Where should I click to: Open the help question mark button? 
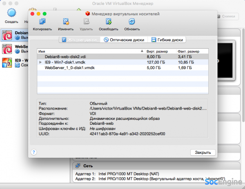click(x=34, y=152)
